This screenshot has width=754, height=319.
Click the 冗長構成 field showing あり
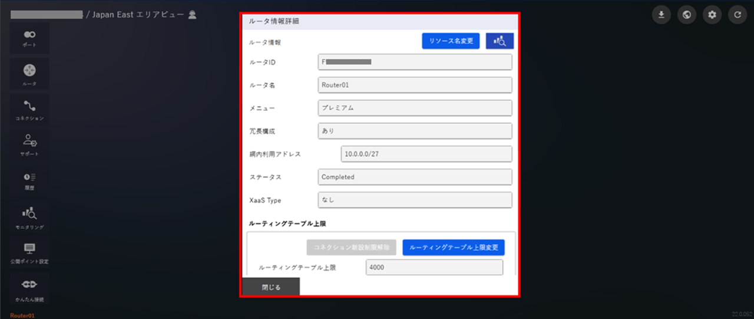[x=415, y=131]
